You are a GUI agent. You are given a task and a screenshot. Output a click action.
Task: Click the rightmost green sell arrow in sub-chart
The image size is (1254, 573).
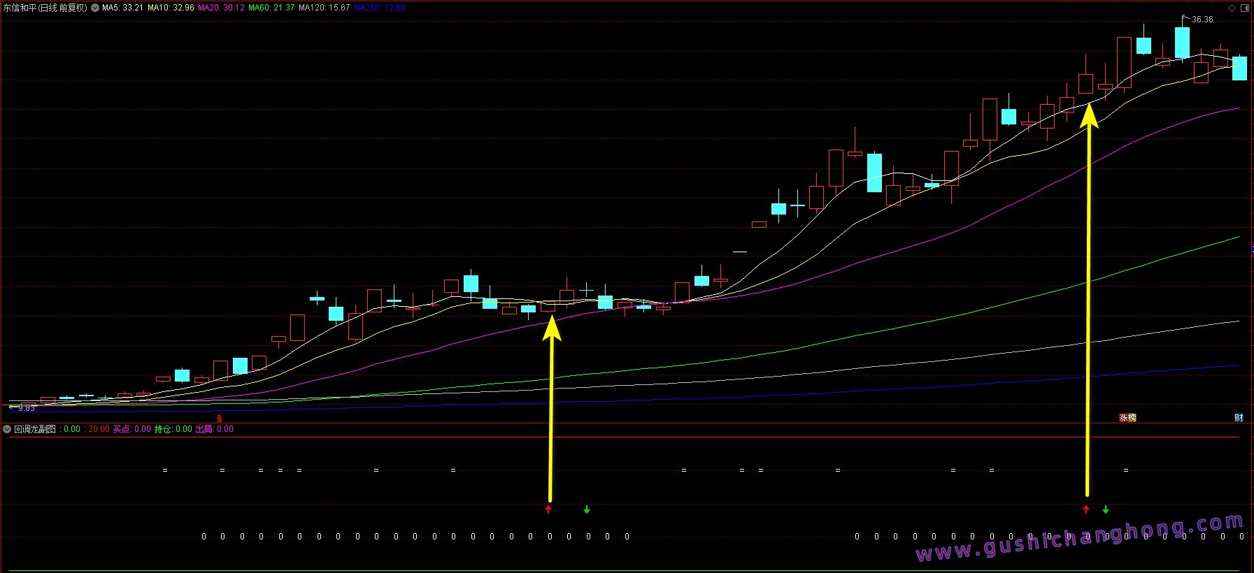1106,509
